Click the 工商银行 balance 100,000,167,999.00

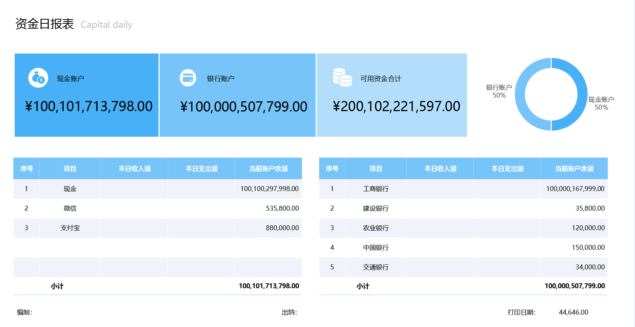(x=575, y=189)
